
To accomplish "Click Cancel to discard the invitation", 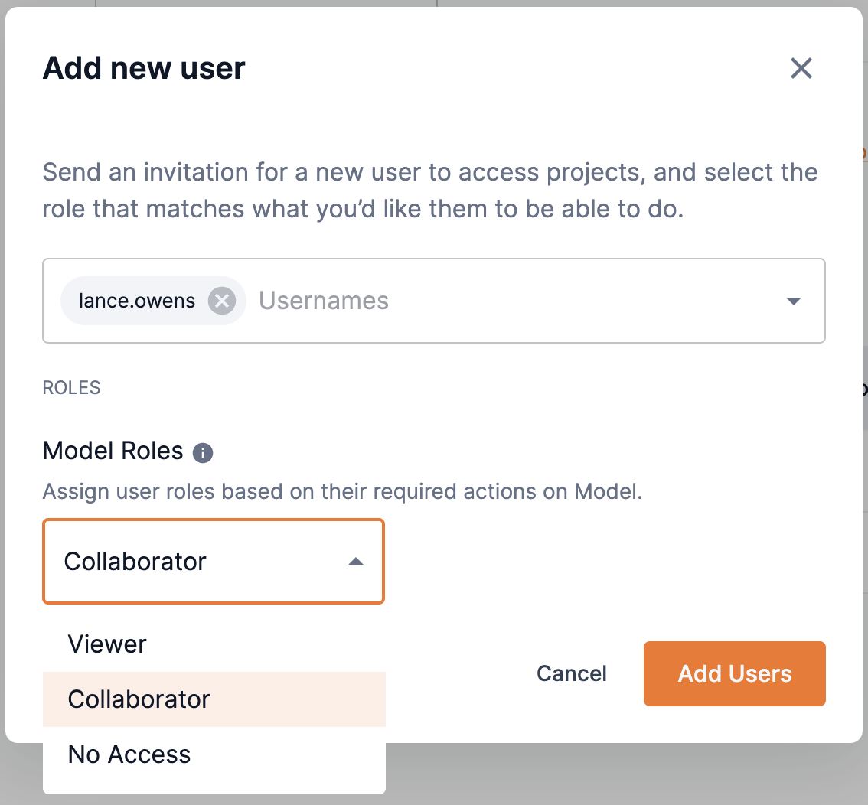I will pyautogui.click(x=571, y=673).
